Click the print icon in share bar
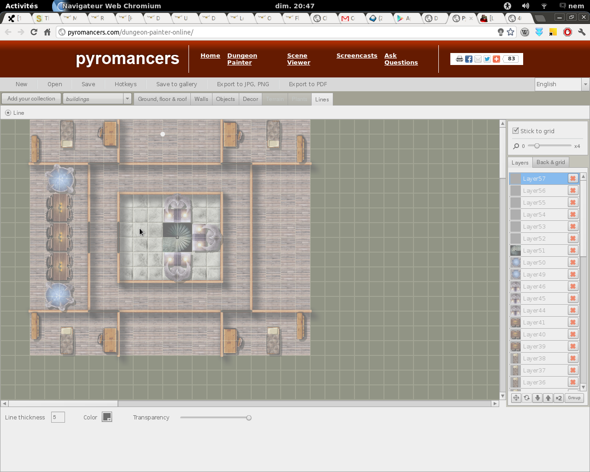 coord(459,59)
